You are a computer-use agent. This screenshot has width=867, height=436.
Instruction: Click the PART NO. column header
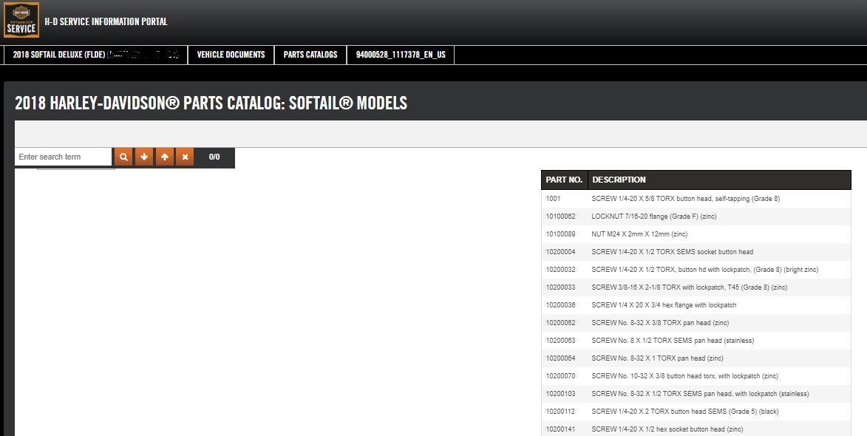(564, 180)
